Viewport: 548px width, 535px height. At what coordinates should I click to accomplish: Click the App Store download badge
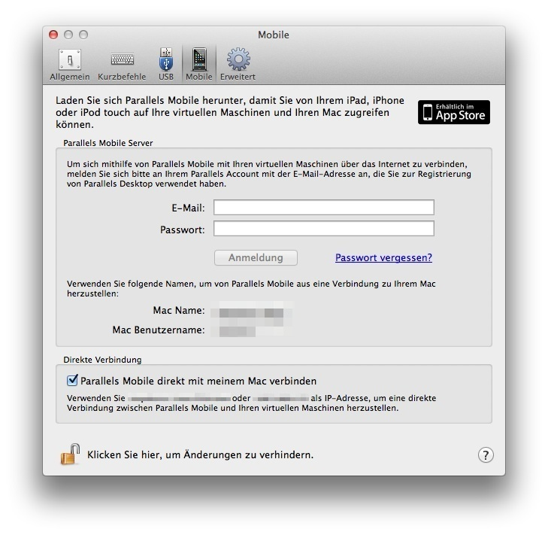coord(453,112)
